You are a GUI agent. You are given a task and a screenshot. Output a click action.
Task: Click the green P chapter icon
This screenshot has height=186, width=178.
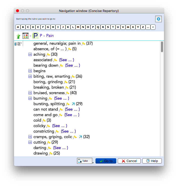(35, 36)
